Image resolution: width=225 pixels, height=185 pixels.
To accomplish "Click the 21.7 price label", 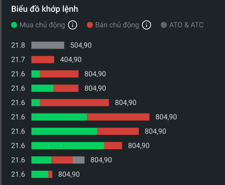I will point(18,60).
